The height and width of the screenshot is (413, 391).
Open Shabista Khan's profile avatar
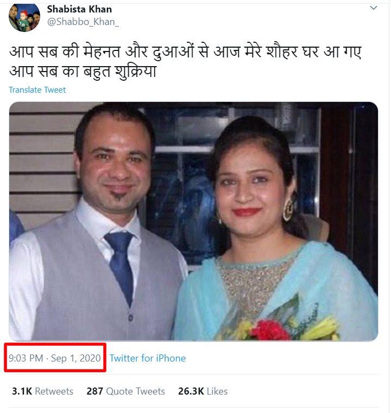[24, 16]
